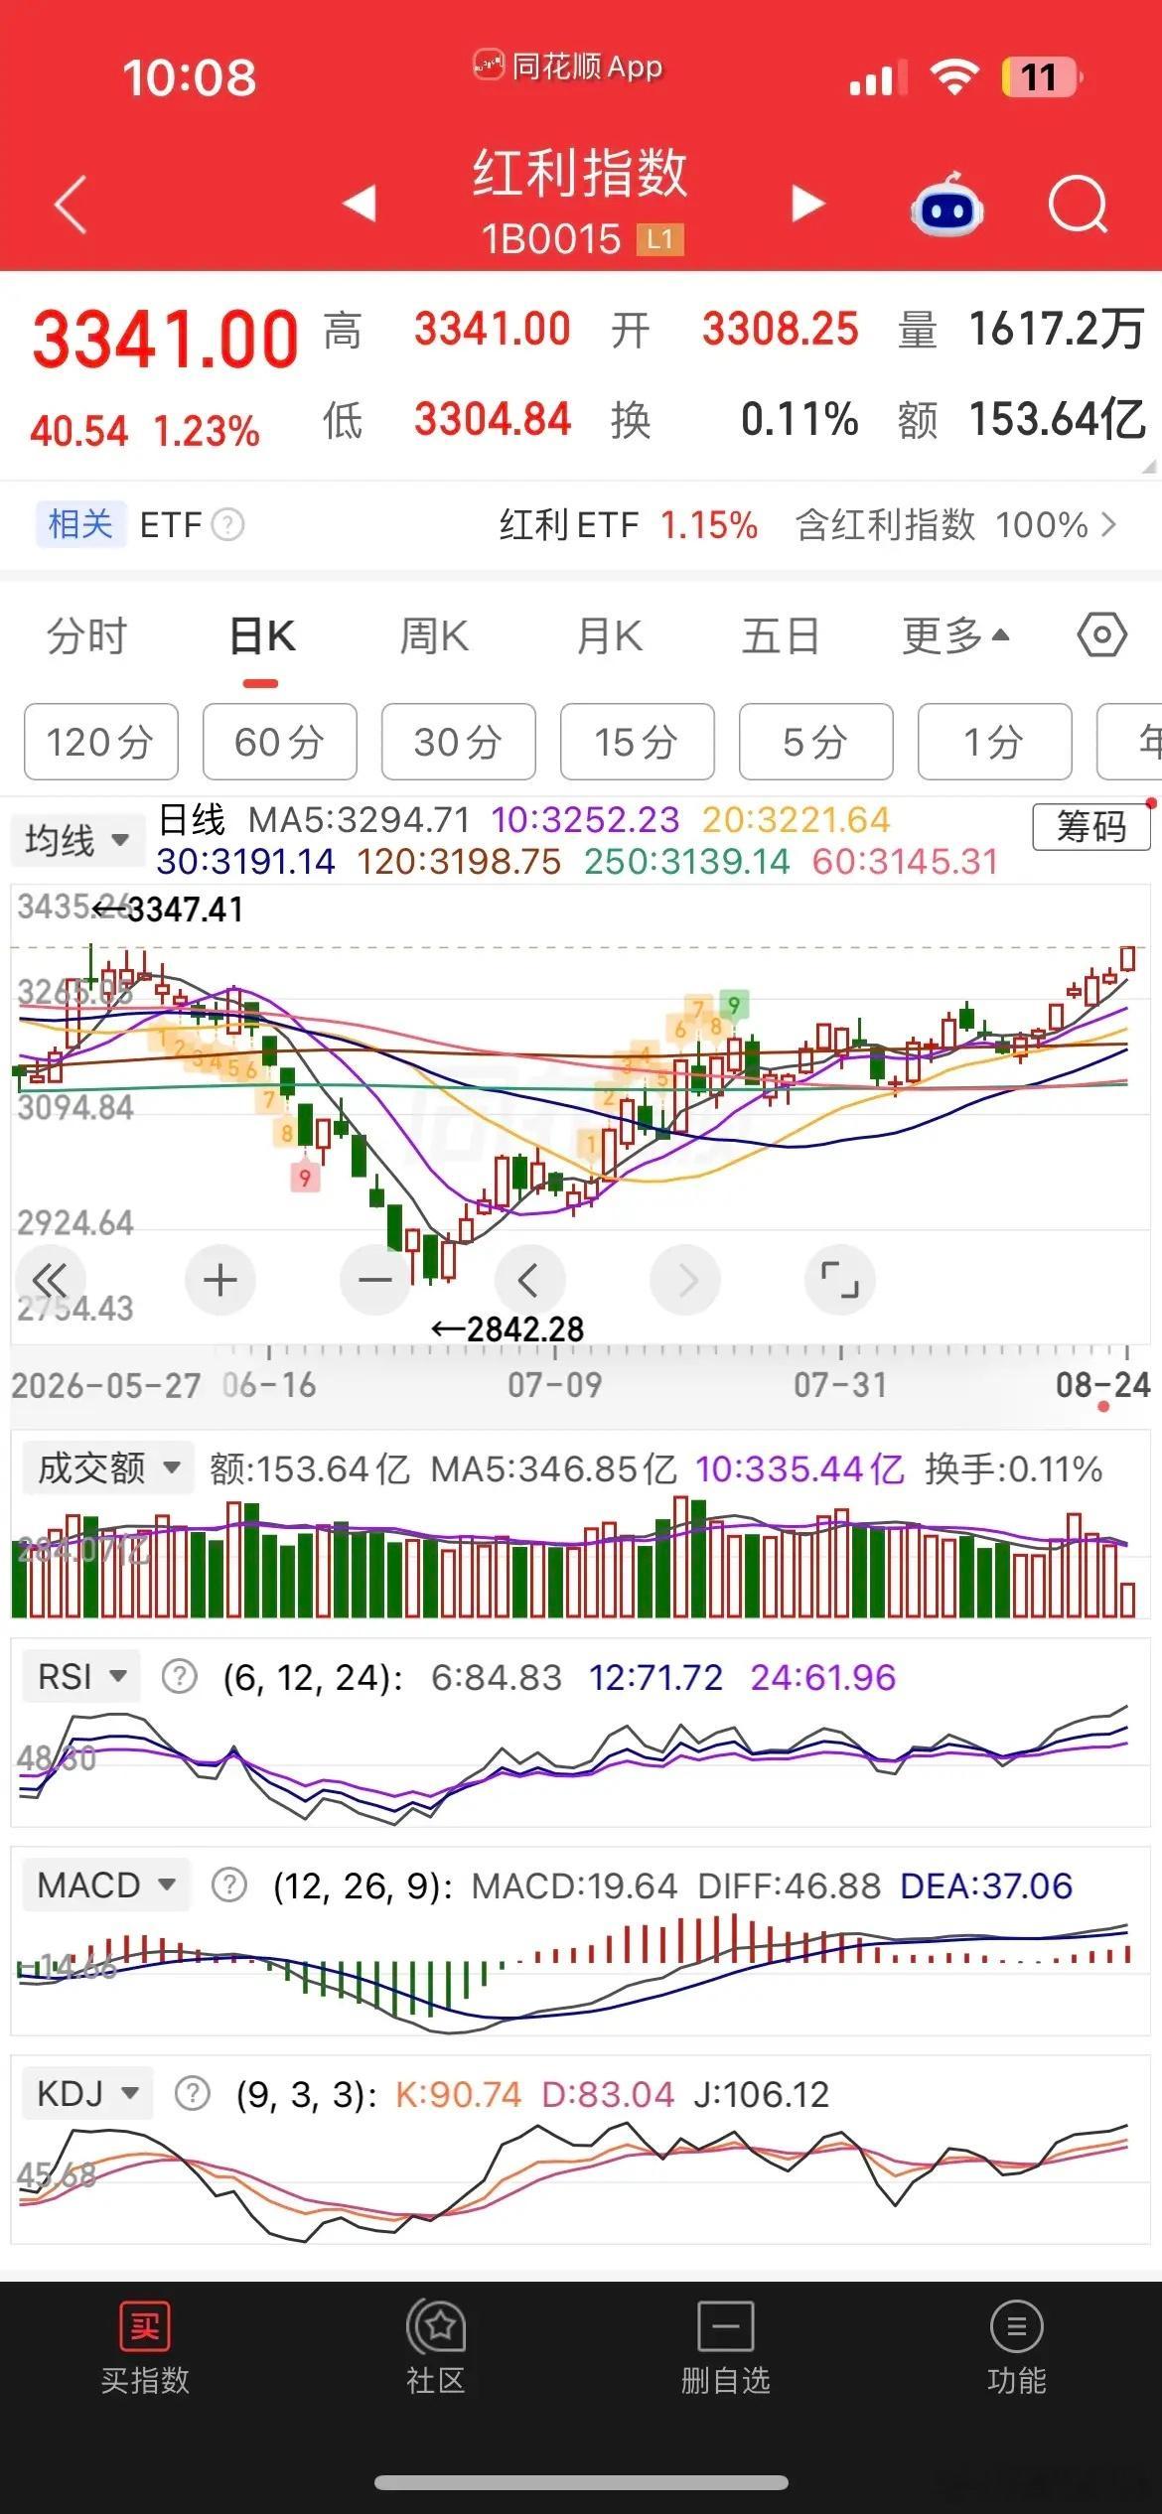Expand the 均线 indicator dropdown

(x=78, y=841)
